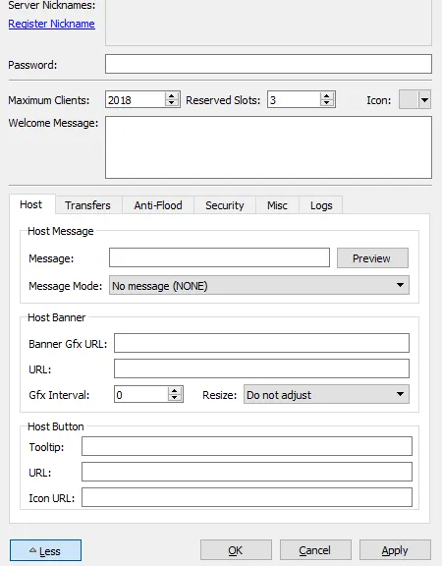This screenshot has height=566, width=442.
Task: Click the Register Nickname link
Action: coord(52,24)
